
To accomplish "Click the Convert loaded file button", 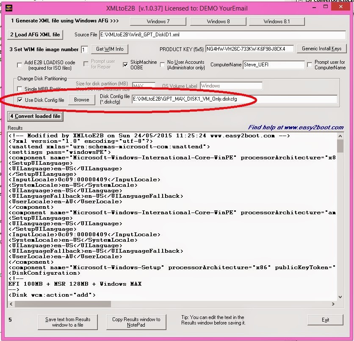I will point(35,116).
